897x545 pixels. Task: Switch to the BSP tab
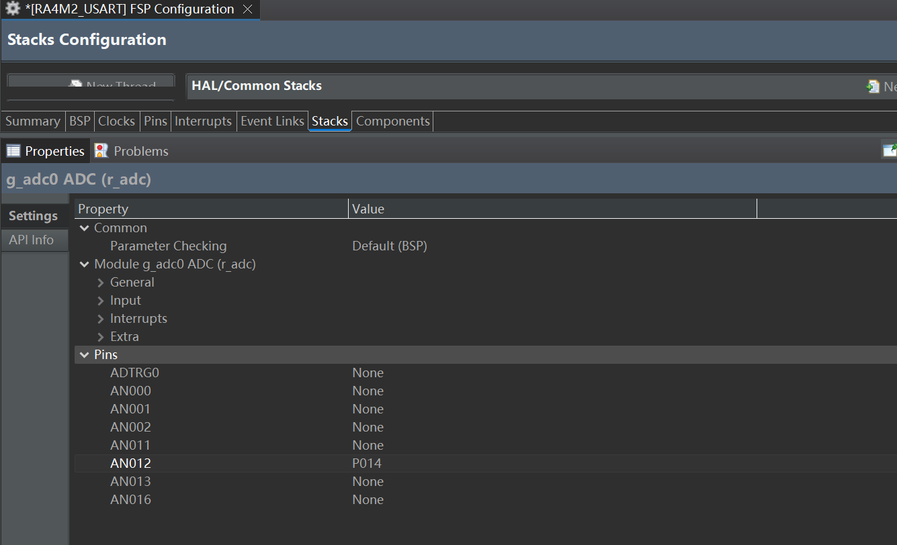[x=80, y=121]
